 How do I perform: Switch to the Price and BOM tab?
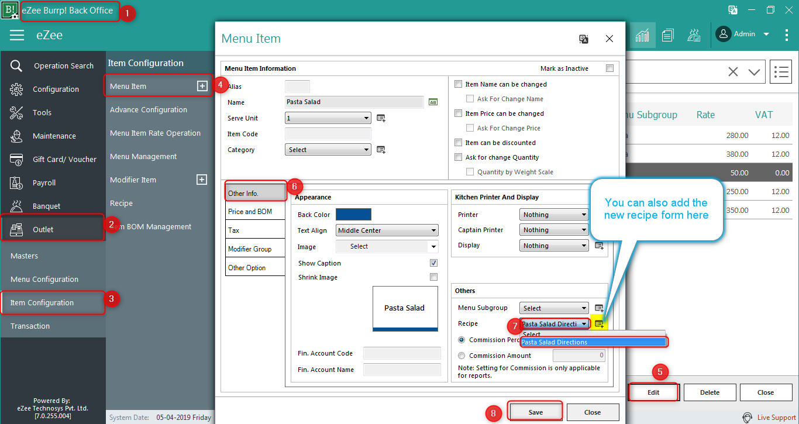tap(255, 212)
